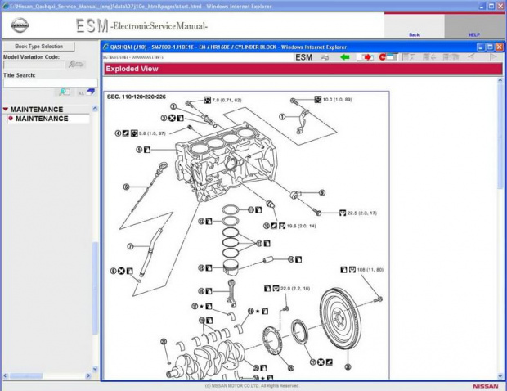Click the Nissan copyright footer text
The width and height of the screenshot is (507, 391).
252,386
